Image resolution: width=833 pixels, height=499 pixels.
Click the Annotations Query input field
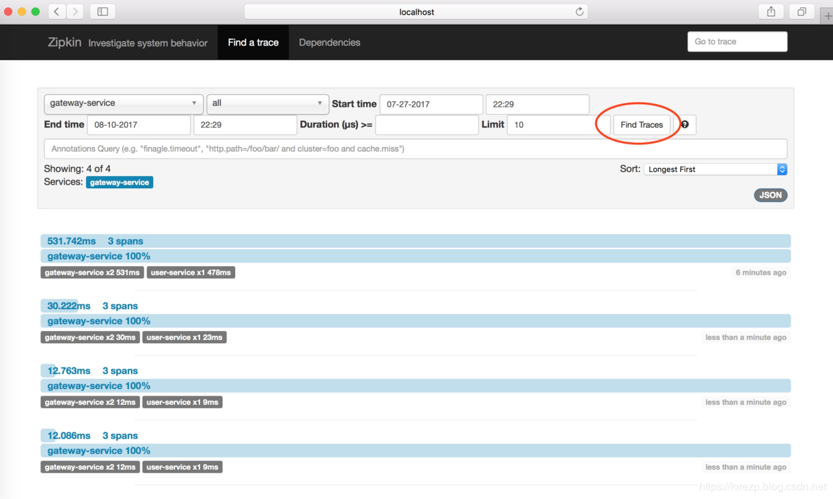point(415,148)
